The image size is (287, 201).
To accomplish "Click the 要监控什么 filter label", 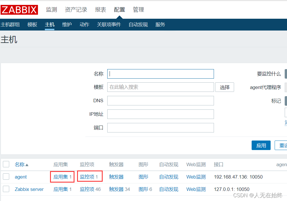I will point(269,74).
